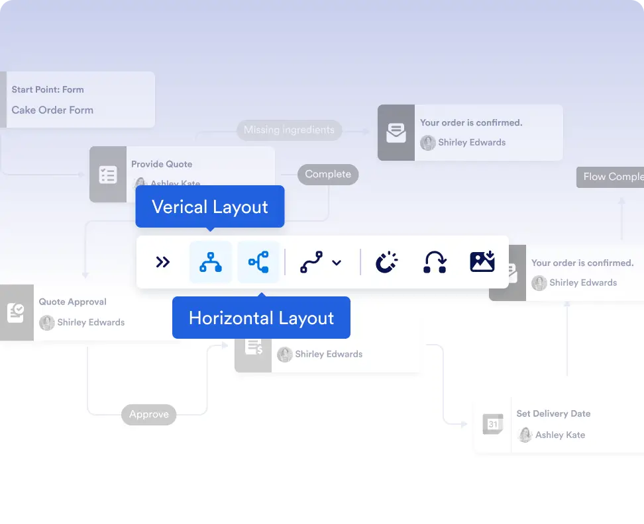Click the Verical Layout tooltip label
The width and height of the screenshot is (644, 524).
click(210, 206)
